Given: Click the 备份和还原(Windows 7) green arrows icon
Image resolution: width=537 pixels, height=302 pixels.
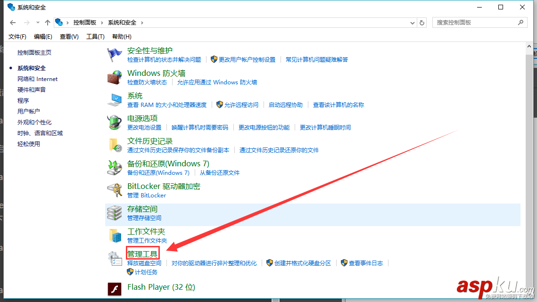Looking at the screenshot, I should coord(115,167).
